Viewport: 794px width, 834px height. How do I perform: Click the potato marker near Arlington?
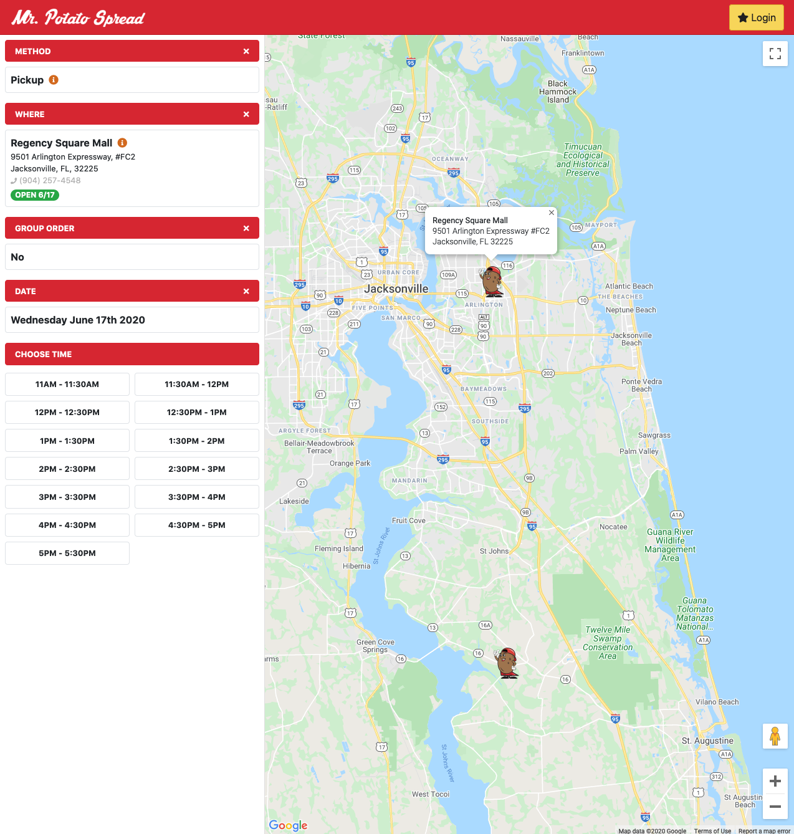coord(492,282)
